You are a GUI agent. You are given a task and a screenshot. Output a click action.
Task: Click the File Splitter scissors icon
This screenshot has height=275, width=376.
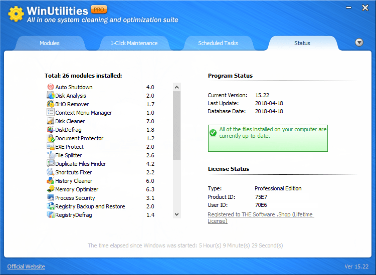[50, 155]
